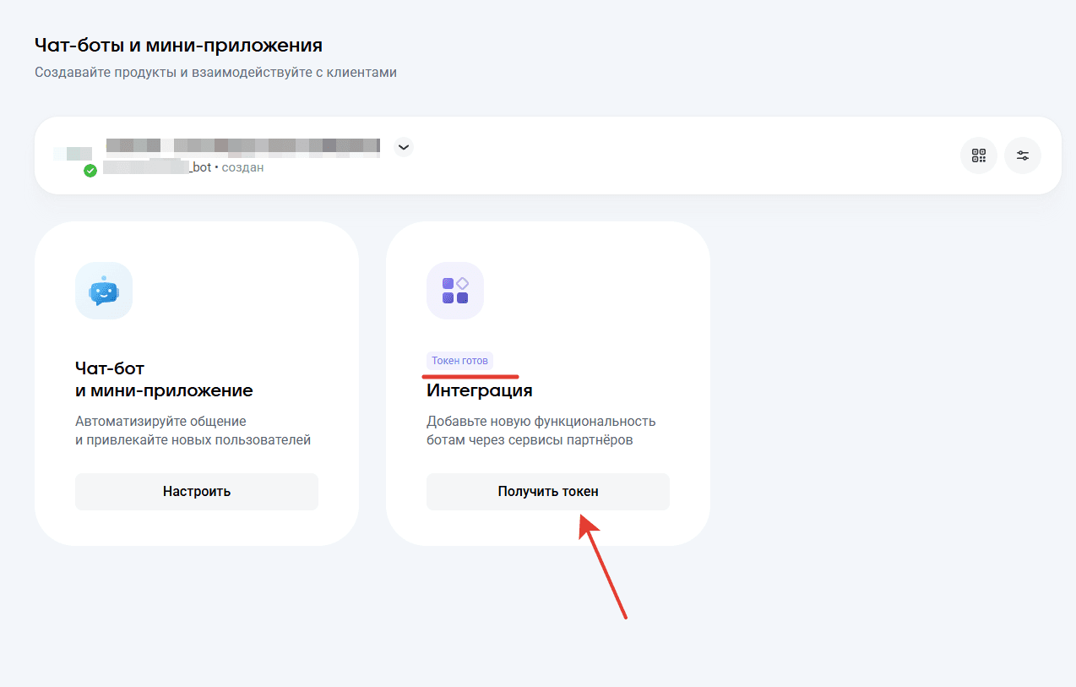Image resolution: width=1076 pixels, height=687 pixels.
Task: Expand the bot selector chevron dropdown
Action: (x=404, y=147)
